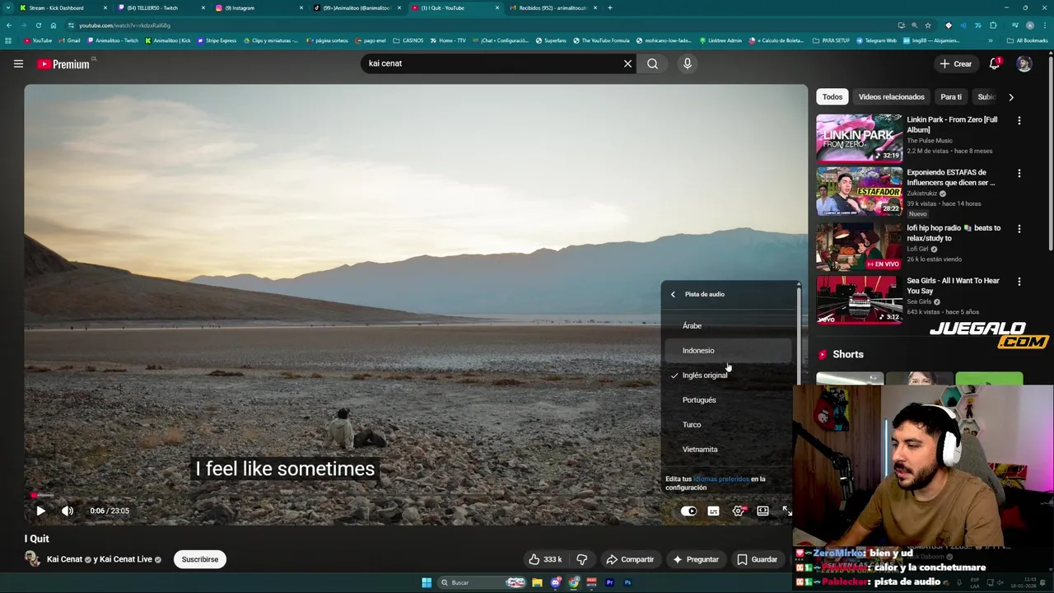
Task: Toggle subtitles/closed captions button
Action: coord(713,511)
